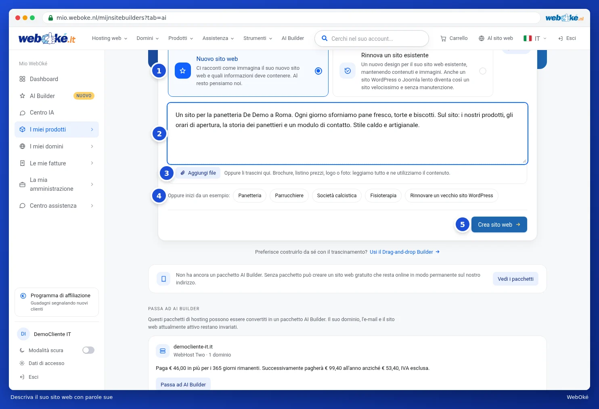Click inside the website description text area
Image resolution: width=599 pixels, height=409 pixels.
click(348, 134)
